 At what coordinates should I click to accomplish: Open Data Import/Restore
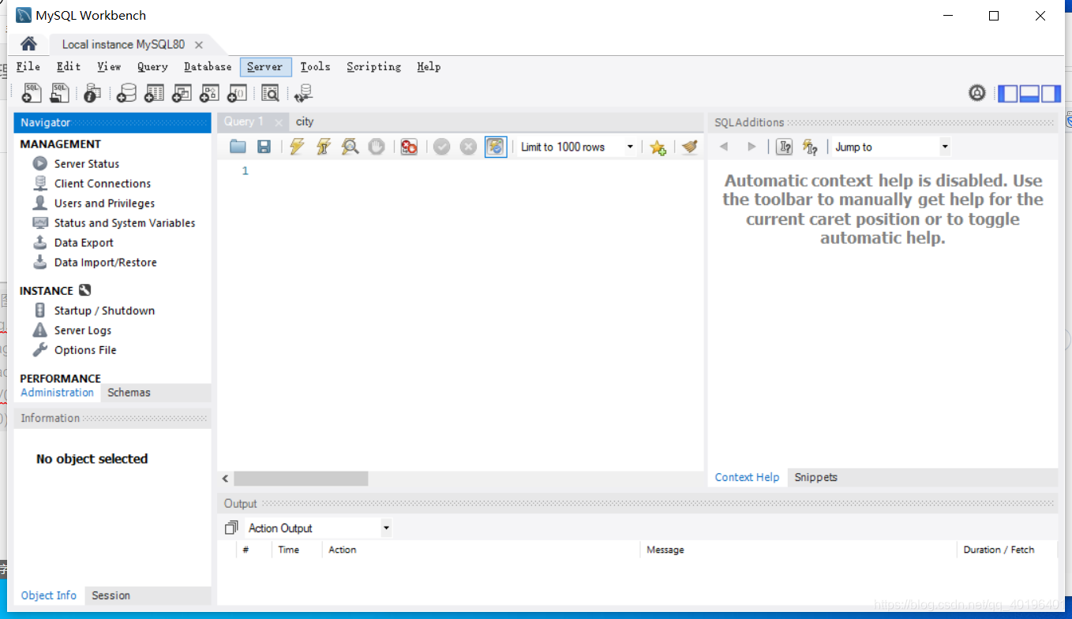click(x=105, y=263)
